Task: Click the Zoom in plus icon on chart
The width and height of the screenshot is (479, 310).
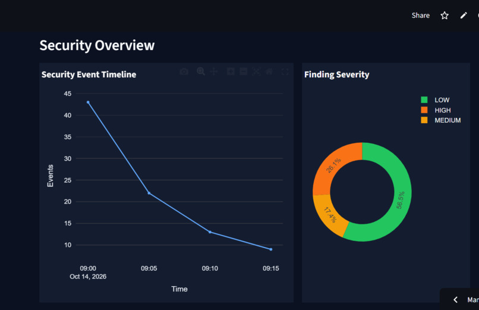Action: pos(231,71)
